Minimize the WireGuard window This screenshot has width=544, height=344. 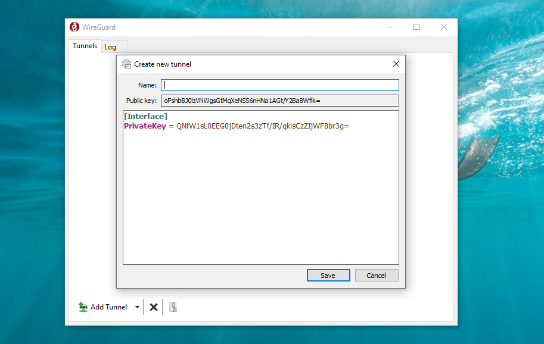[x=390, y=27]
